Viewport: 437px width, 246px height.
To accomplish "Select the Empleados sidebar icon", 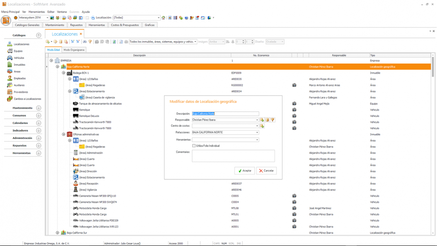I will click(10, 78).
